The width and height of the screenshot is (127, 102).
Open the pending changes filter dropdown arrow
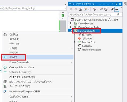(x=98, y=9)
